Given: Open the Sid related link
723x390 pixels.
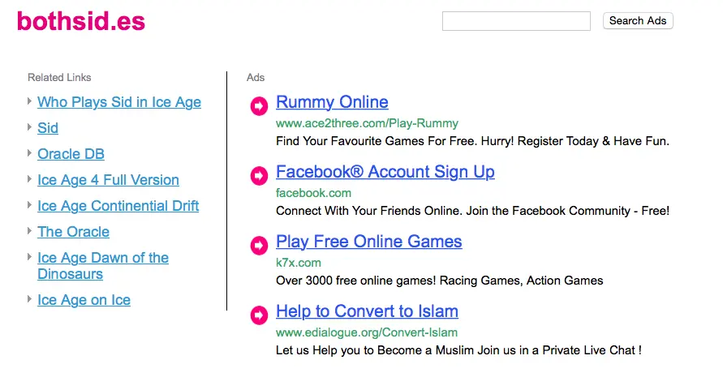Looking at the screenshot, I should tap(48, 128).
